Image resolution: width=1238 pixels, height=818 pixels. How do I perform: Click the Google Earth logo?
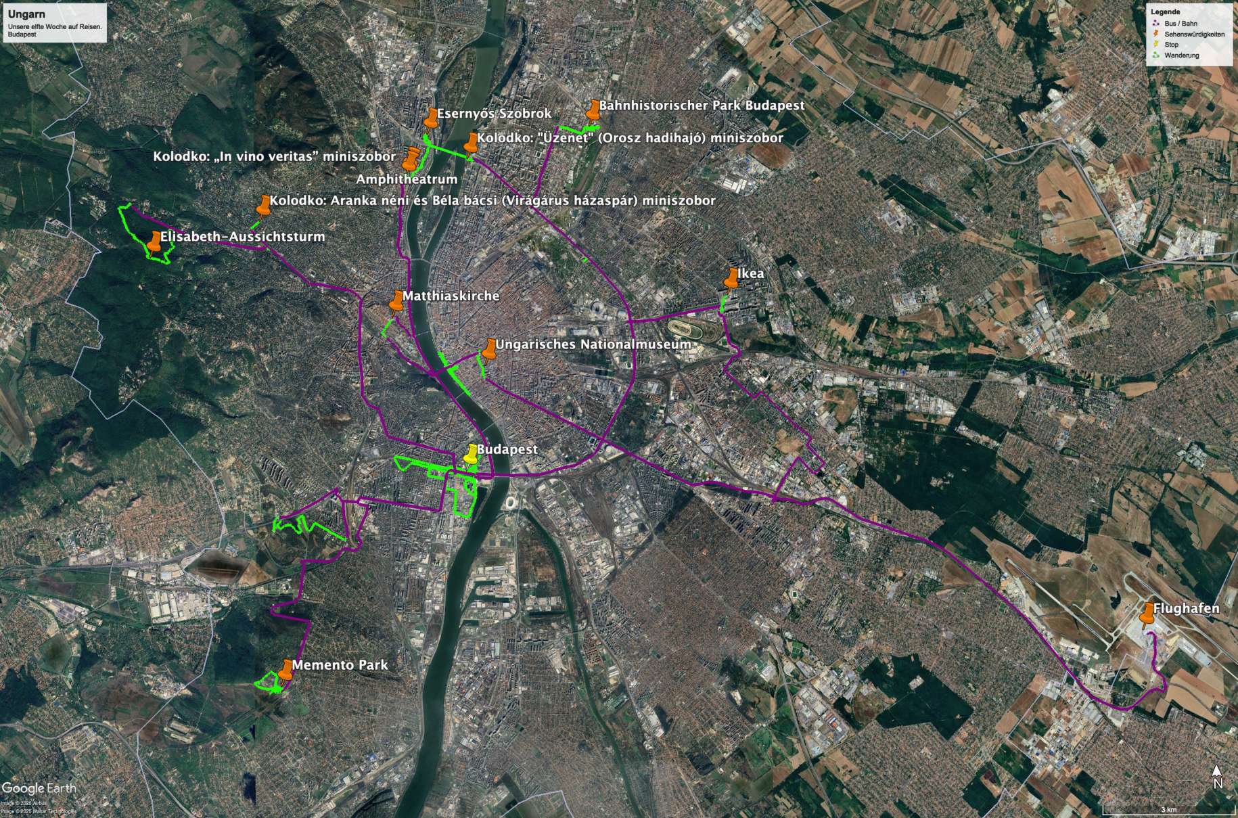point(39,788)
